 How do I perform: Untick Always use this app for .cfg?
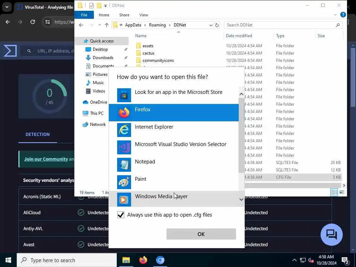[121, 215]
